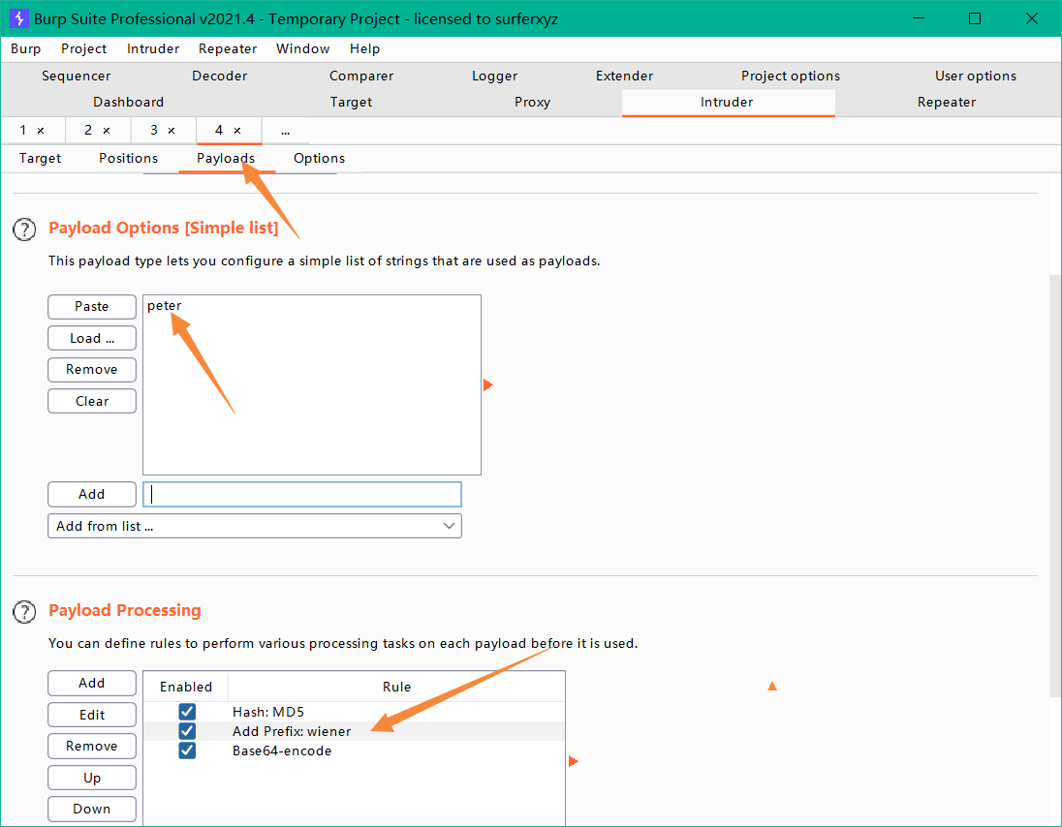Disable the Hash: MD5 rule checkbox
Screen dimensions: 1062x827
tap(188, 712)
